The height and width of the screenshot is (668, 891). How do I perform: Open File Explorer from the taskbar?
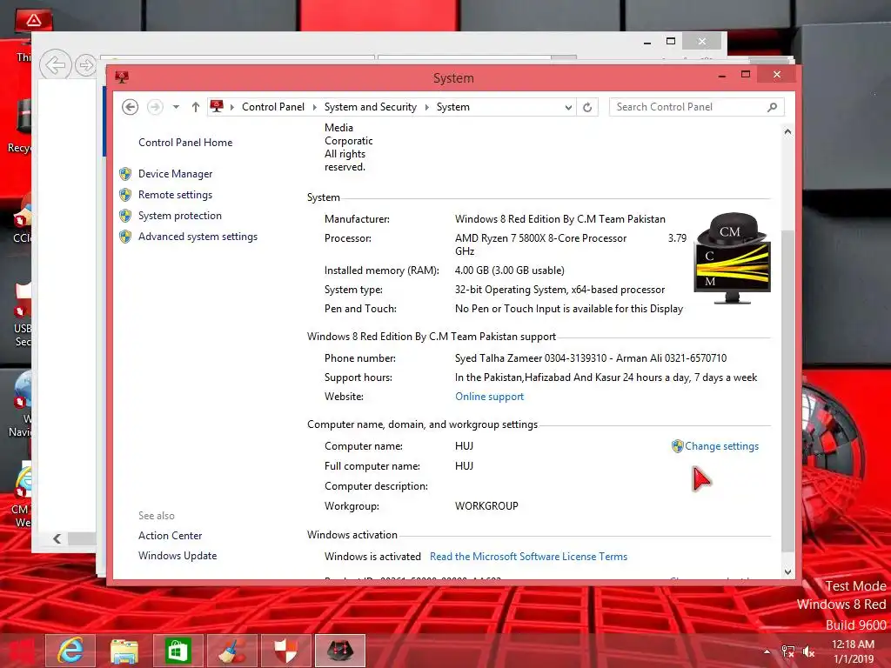click(x=124, y=651)
